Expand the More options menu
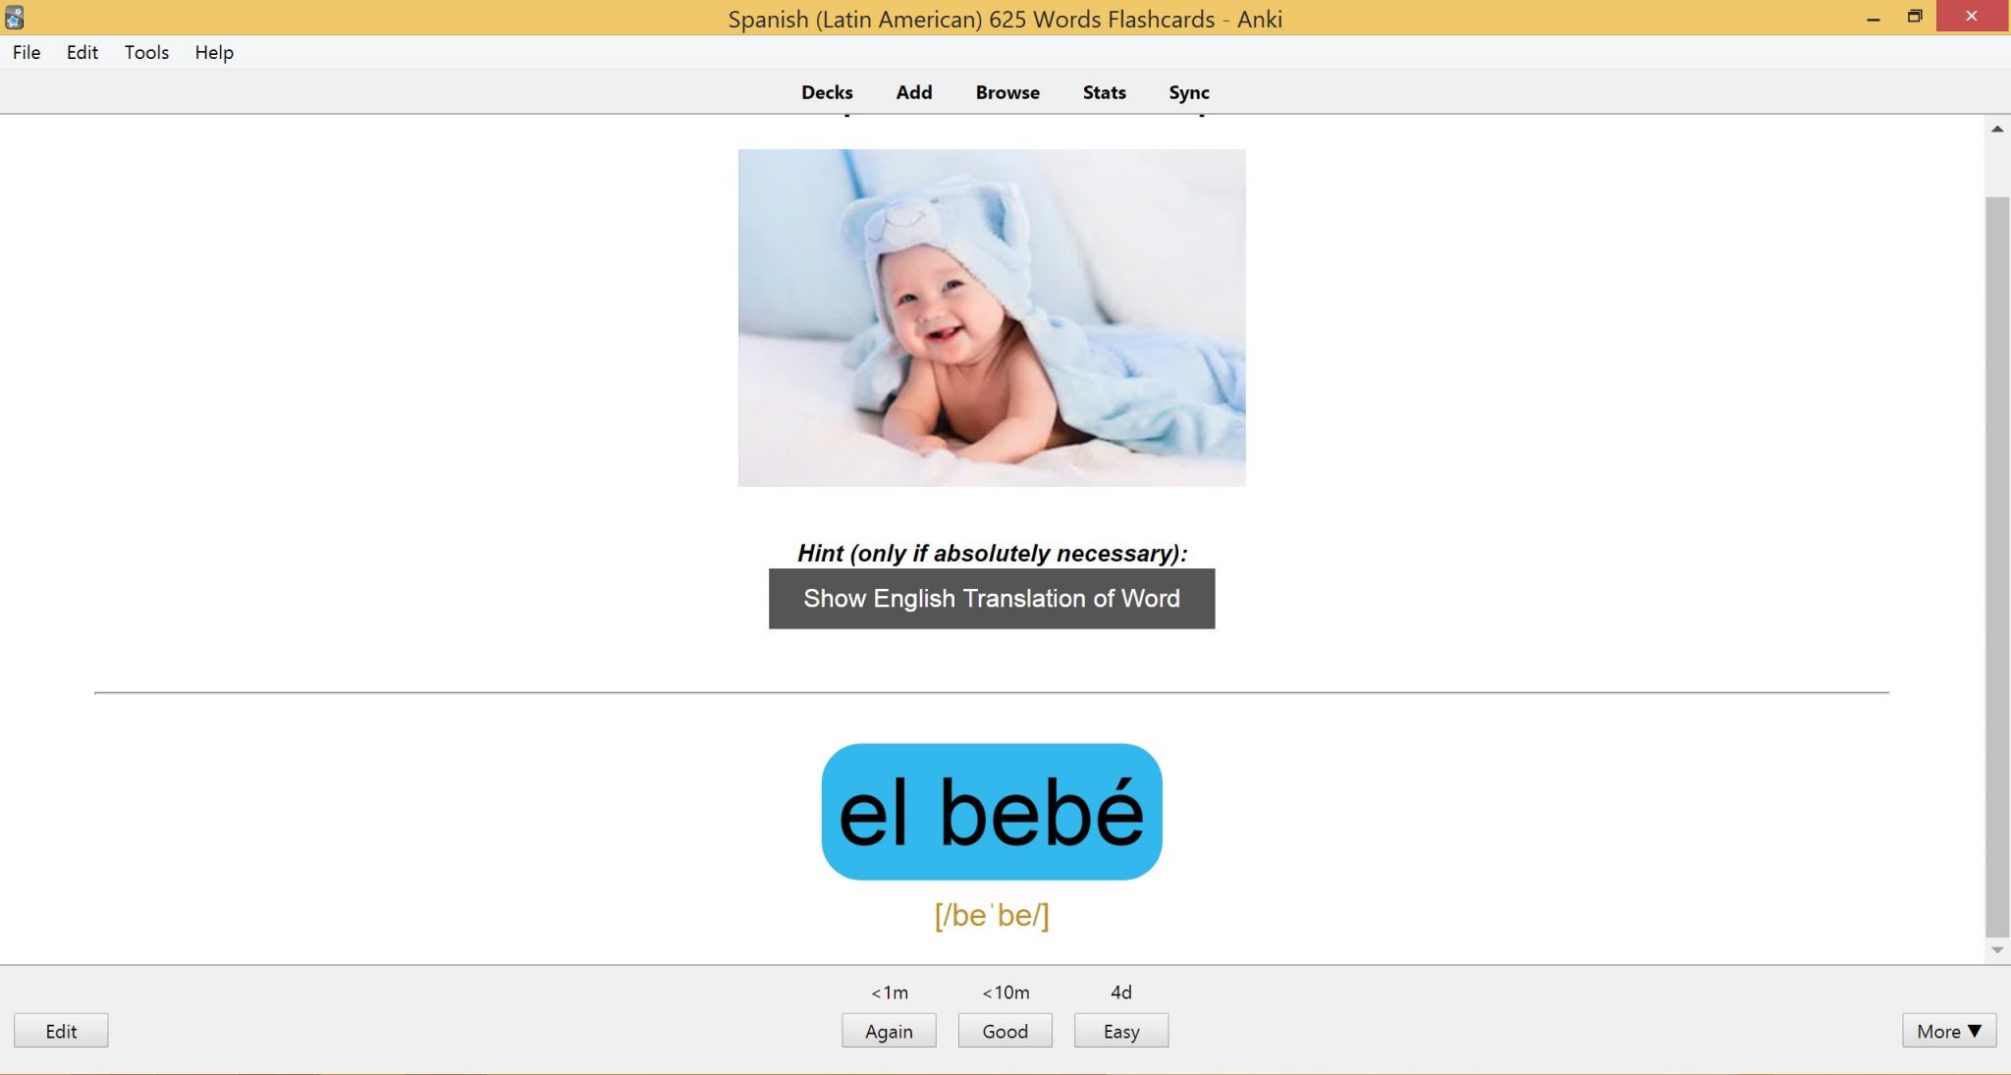 click(x=1948, y=1031)
